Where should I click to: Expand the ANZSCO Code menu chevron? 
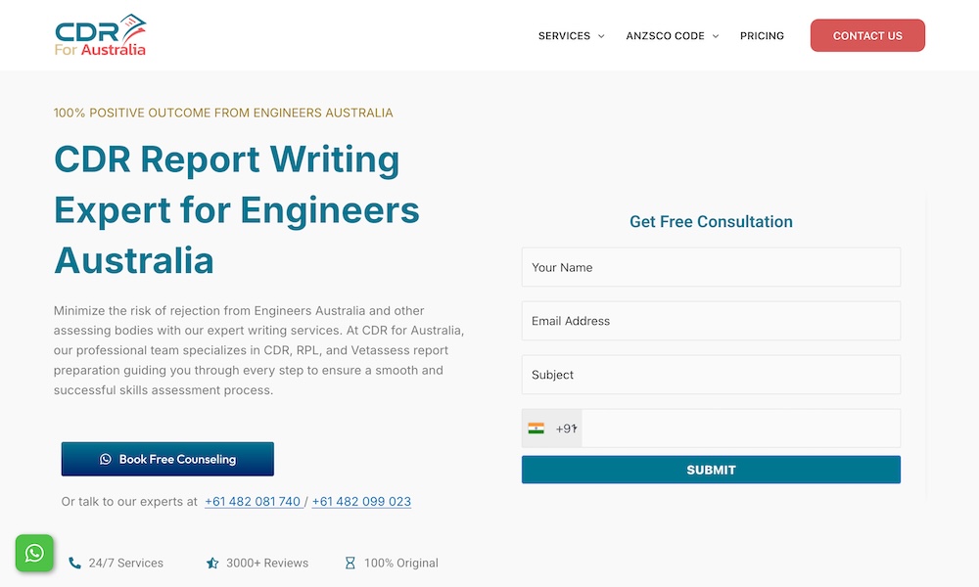716,36
